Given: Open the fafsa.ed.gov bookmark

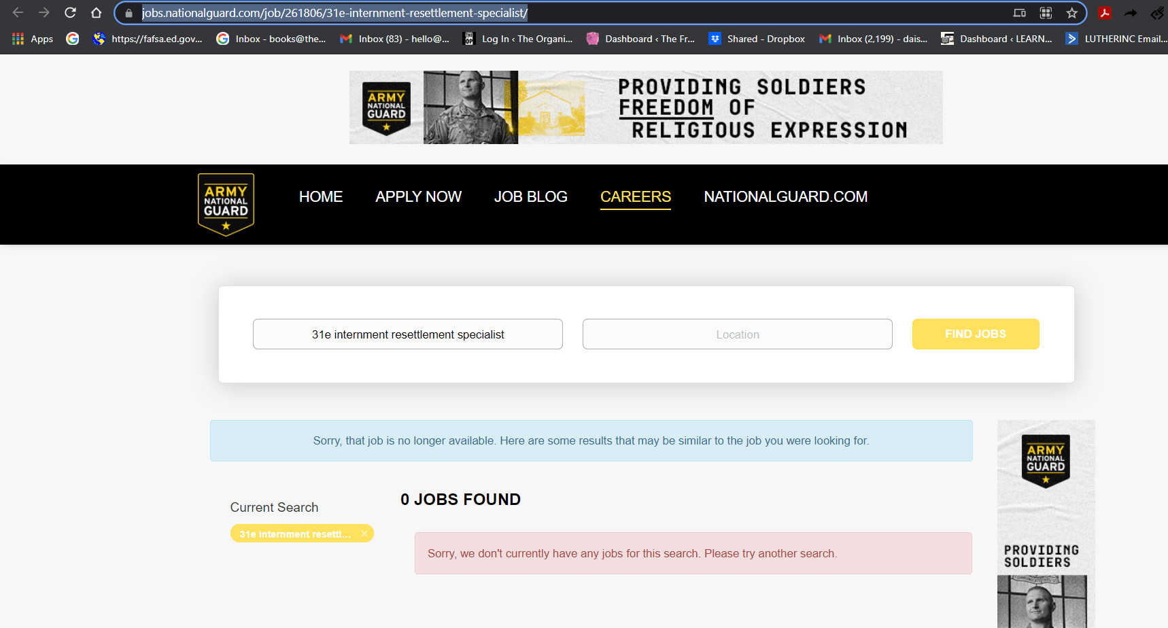Looking at the screenshot, I should pyautogui.click(x=148, y=39).
